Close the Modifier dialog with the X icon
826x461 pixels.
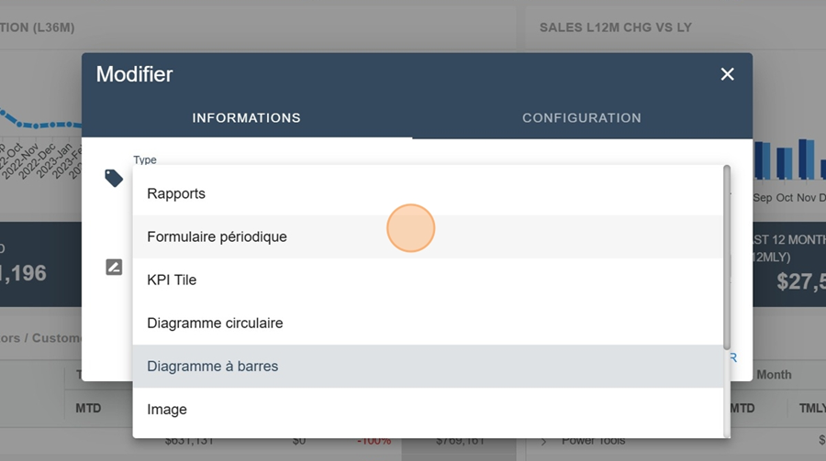point(727,74)
